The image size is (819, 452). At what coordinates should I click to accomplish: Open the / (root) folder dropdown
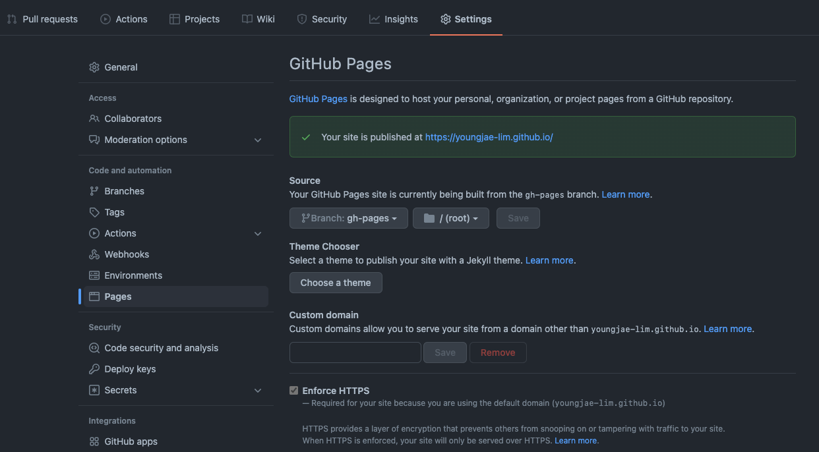[451, 218]
